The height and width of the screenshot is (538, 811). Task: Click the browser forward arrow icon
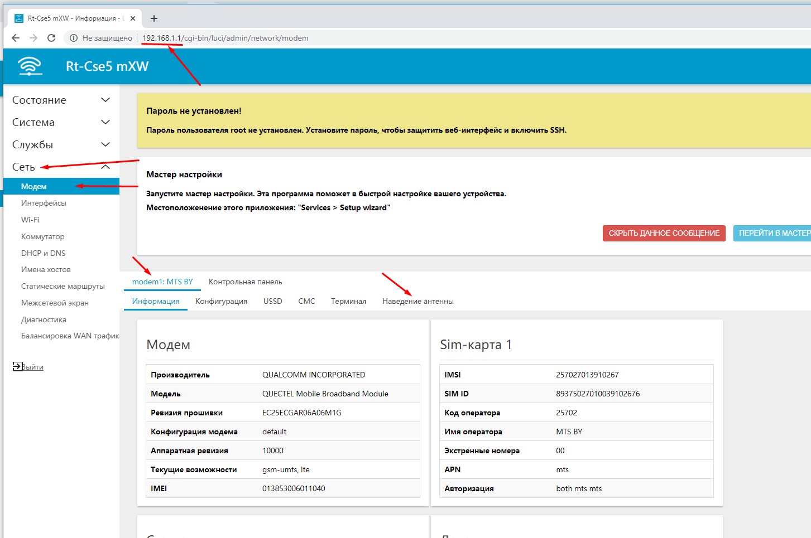[x=33, y=38]
